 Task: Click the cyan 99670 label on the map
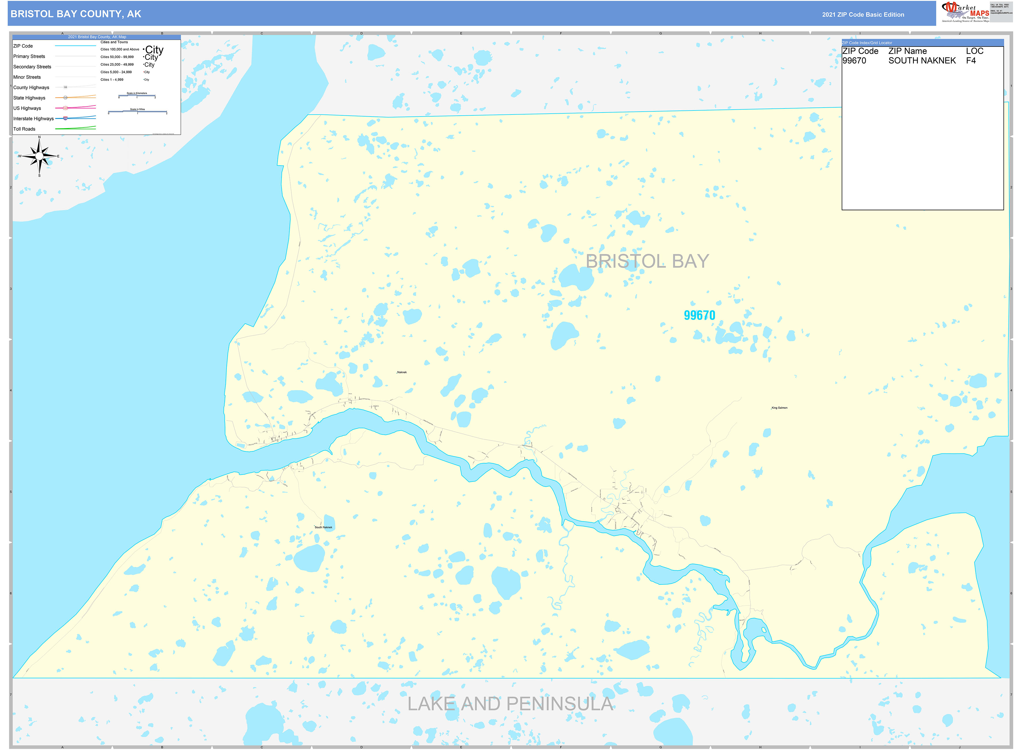pos(699,316)
